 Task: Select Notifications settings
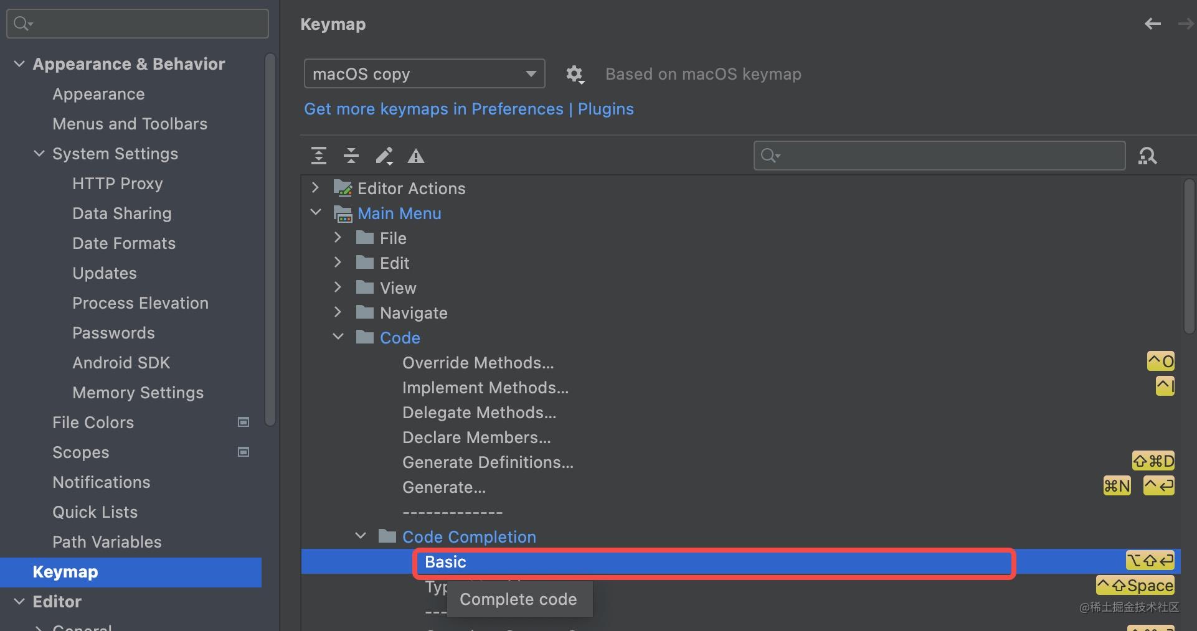point(101,482)
